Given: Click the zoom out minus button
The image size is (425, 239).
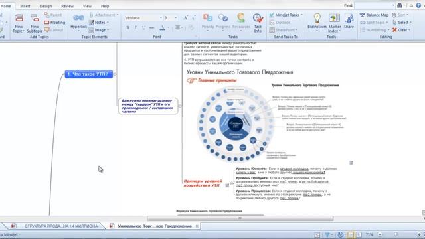Looking at the screenshot, I should (x=380, y=234).
